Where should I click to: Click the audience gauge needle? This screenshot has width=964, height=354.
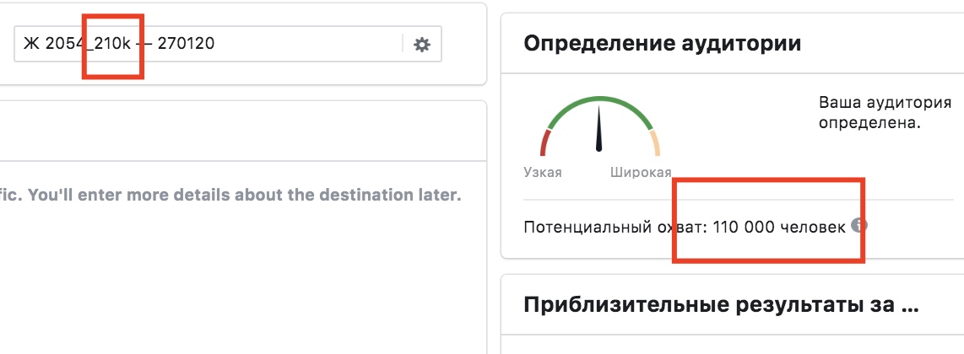click(x=598, y=128)
